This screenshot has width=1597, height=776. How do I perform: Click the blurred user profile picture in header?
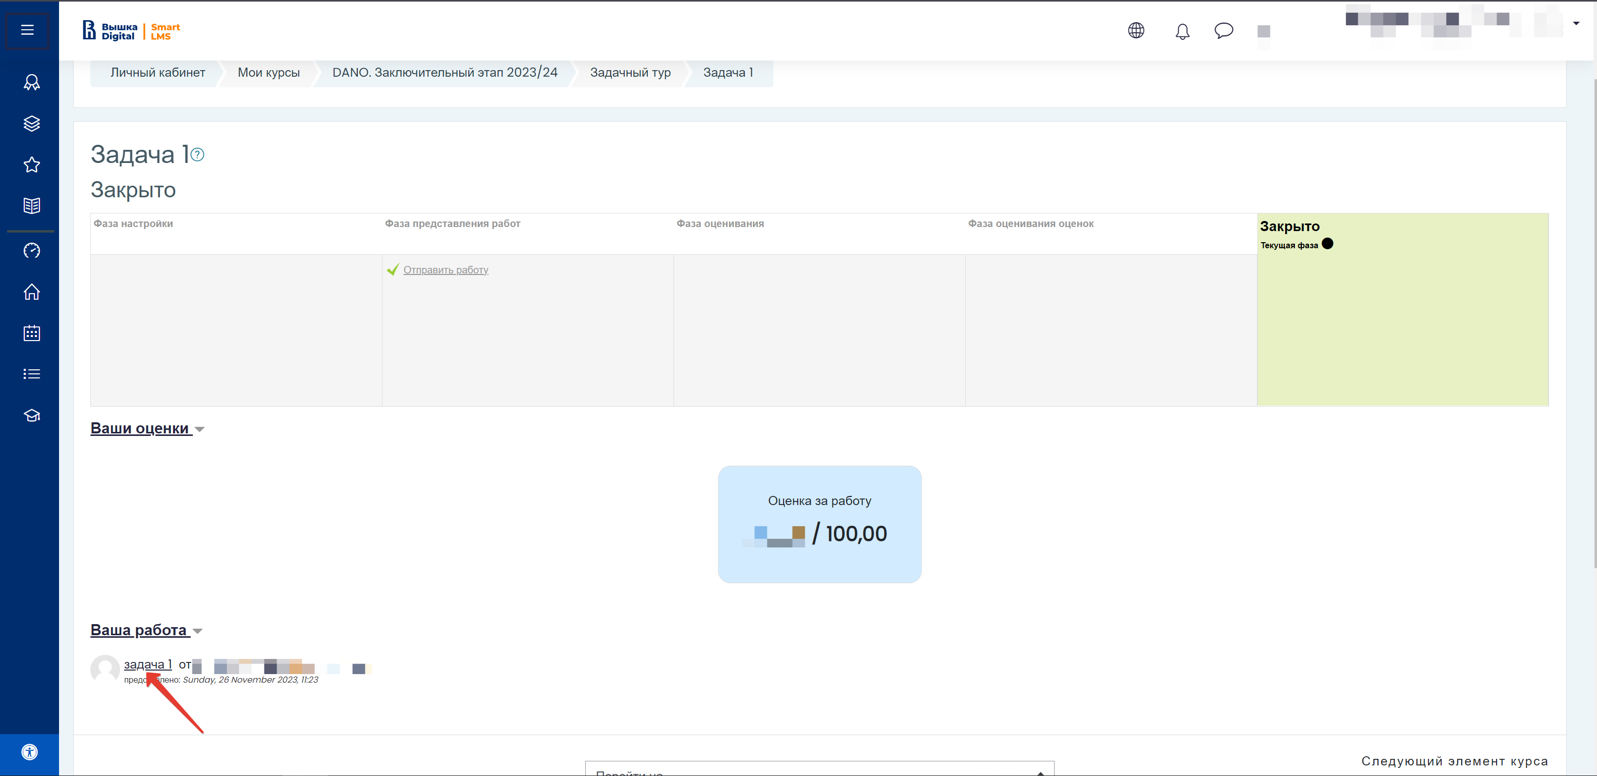(x=1263, y=31)
